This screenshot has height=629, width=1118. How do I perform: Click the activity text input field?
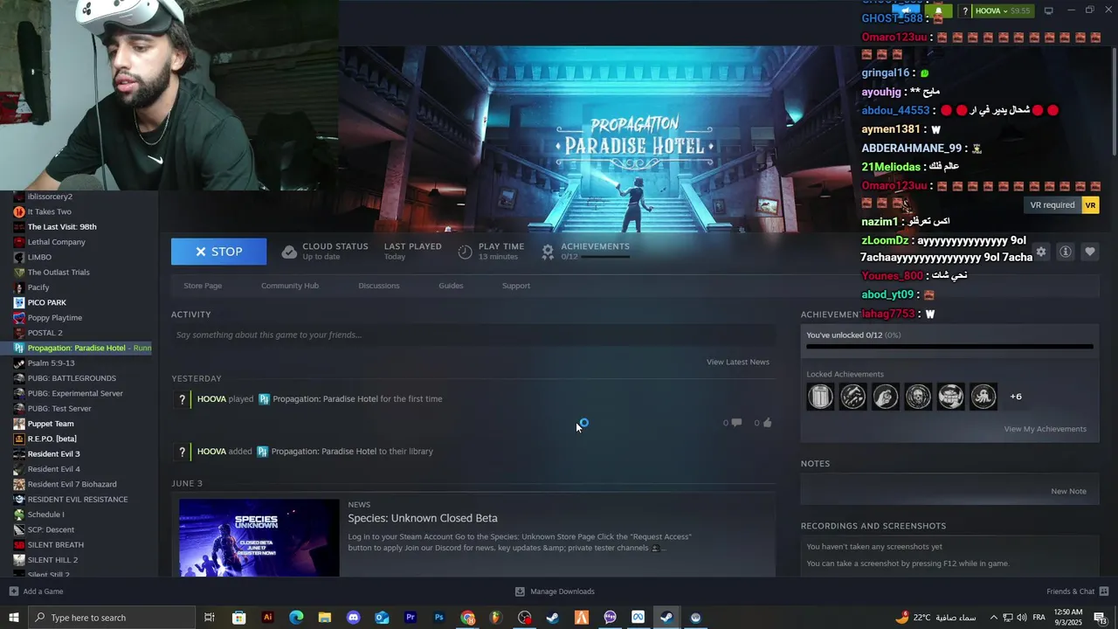(x=473, y=335)
